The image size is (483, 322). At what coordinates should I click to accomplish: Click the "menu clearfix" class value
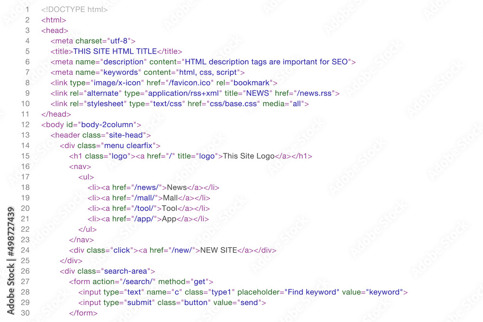tap(128, 146)
